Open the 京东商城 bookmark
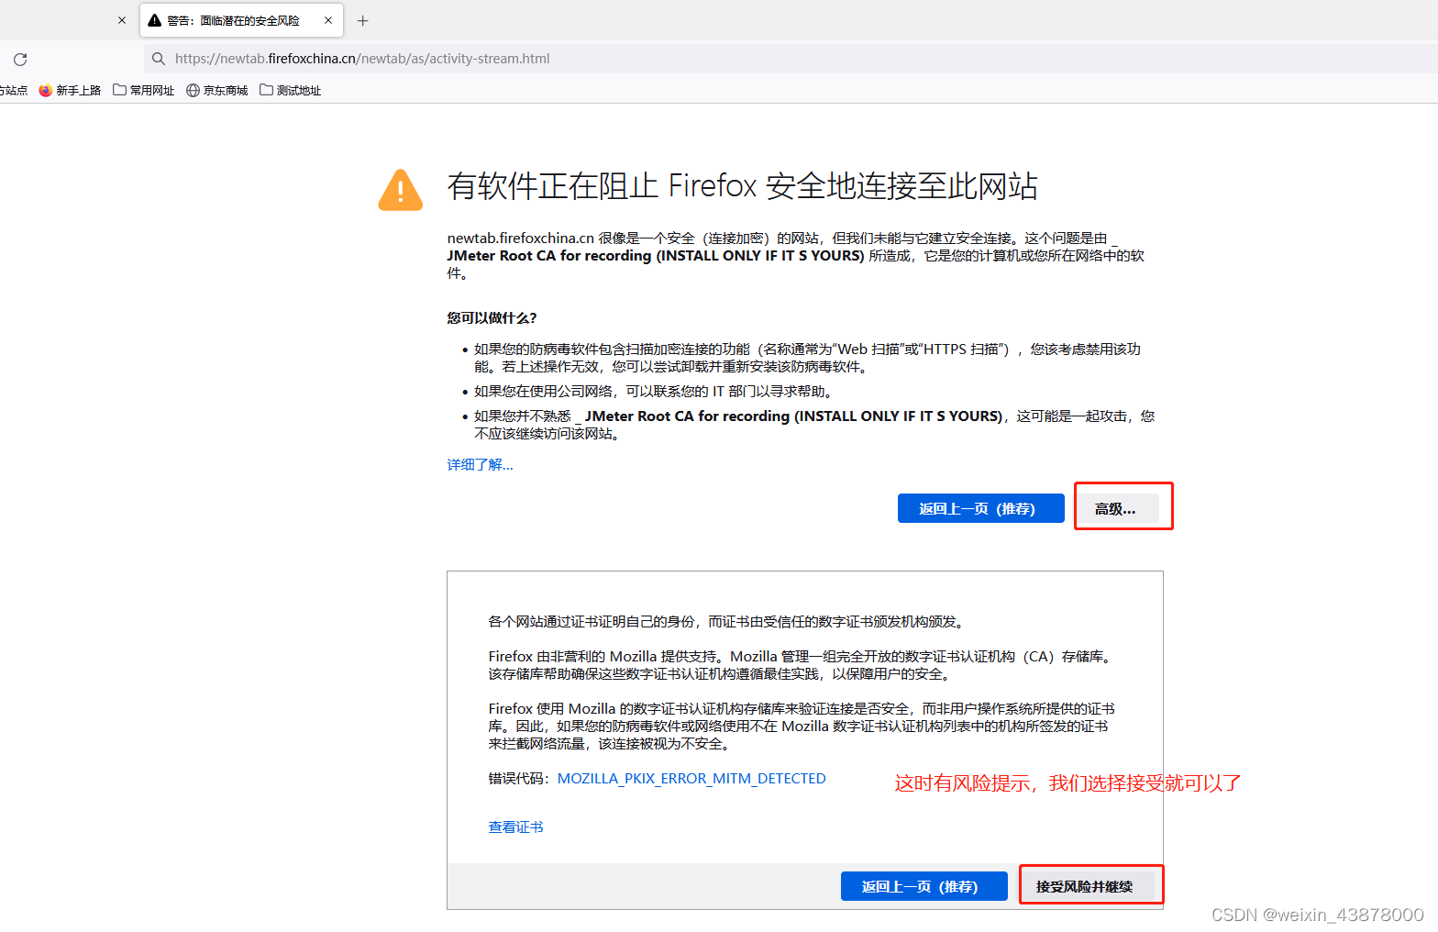 click(217, 90)
